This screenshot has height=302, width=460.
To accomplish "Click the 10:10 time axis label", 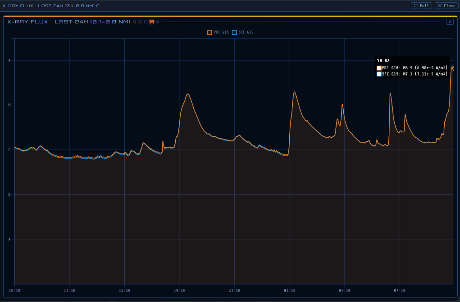I will coord(15,291).
